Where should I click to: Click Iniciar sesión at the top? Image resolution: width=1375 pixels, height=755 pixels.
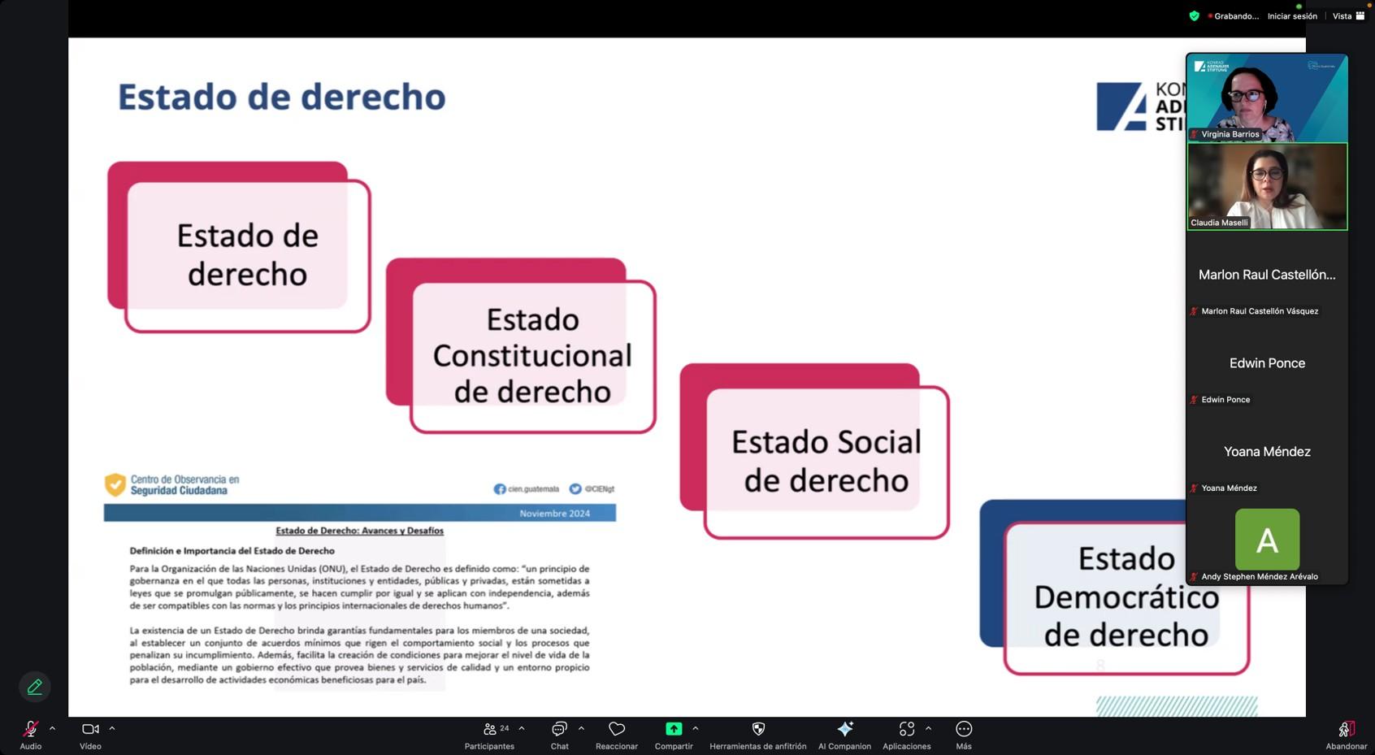point(1292,16)
